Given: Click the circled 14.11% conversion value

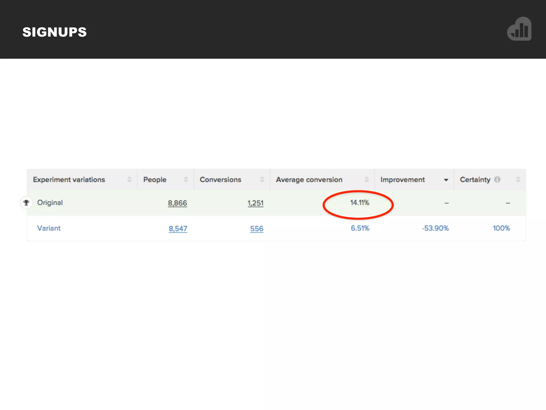Looking at the screenshot, I should point(359,203).
